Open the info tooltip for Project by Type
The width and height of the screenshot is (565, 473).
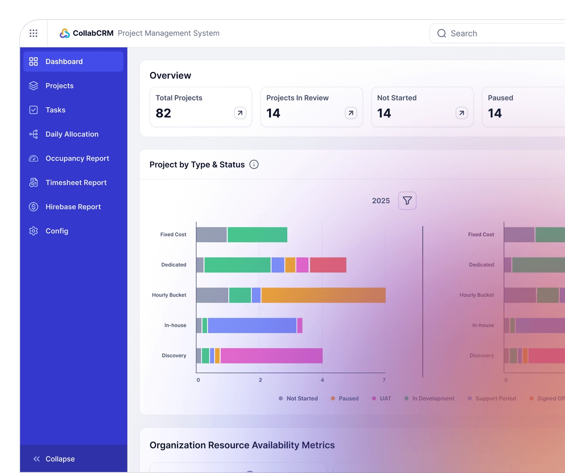[254, 164]
